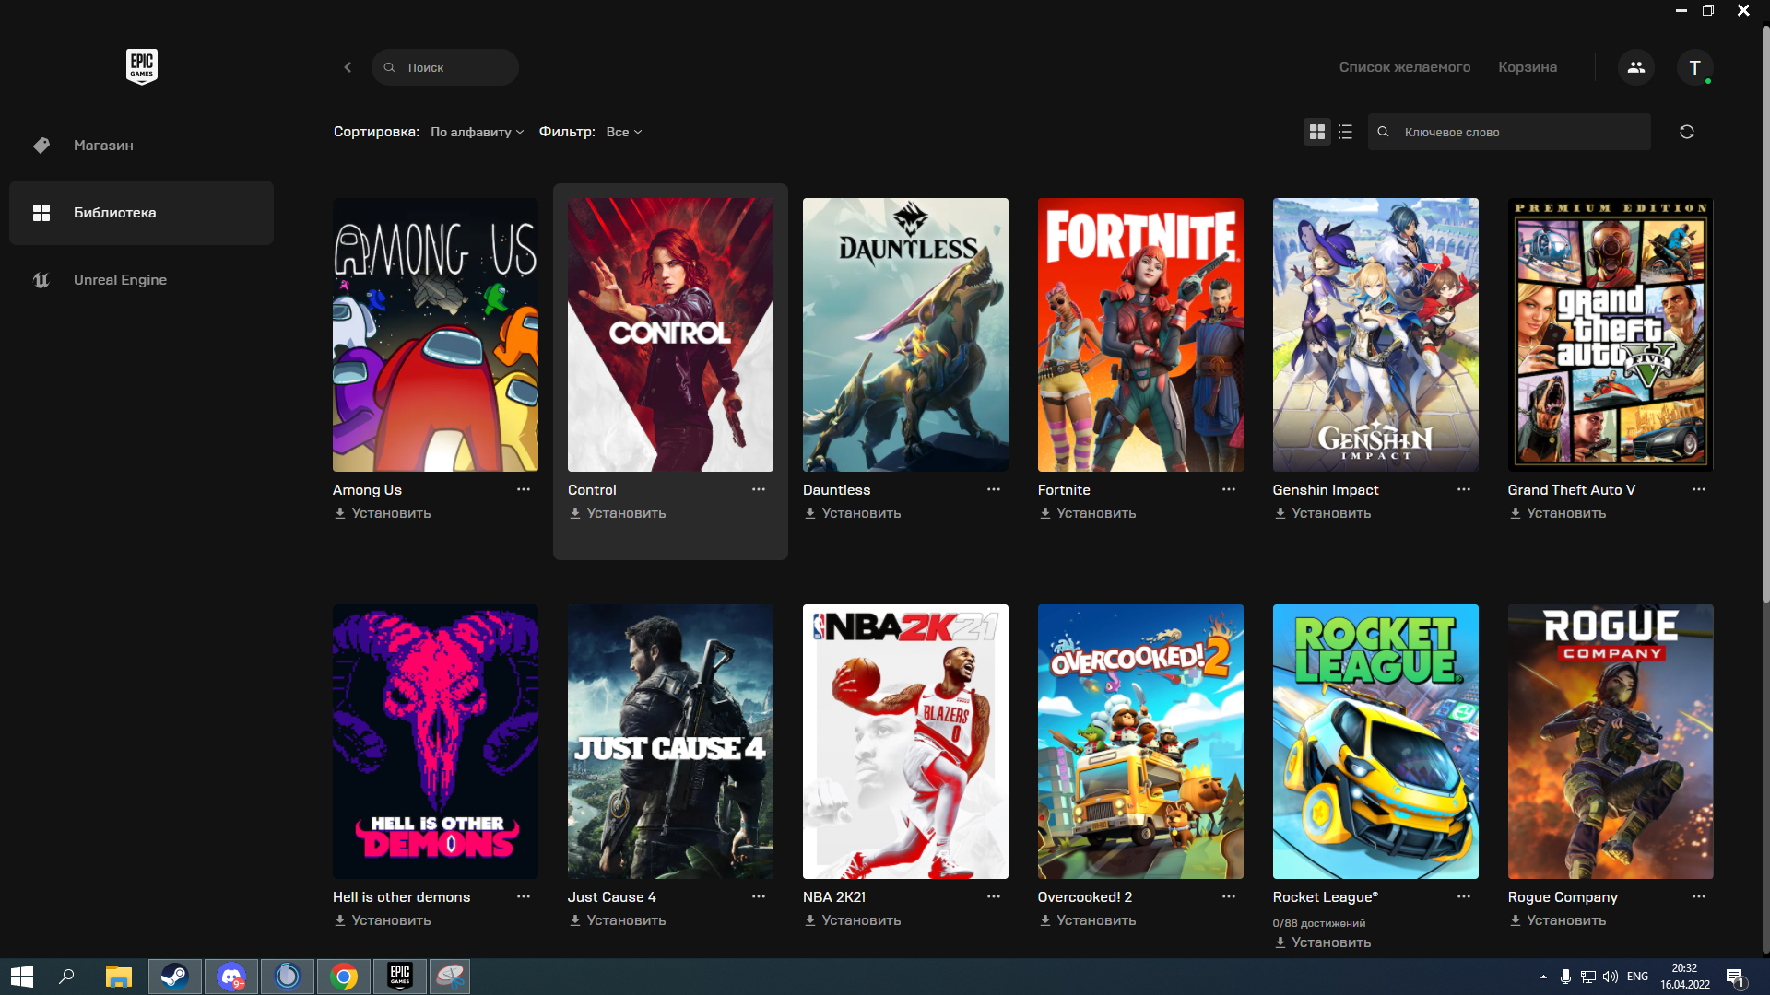Open Windows Start menu
1770x995 pixels.
pos(22,977)
